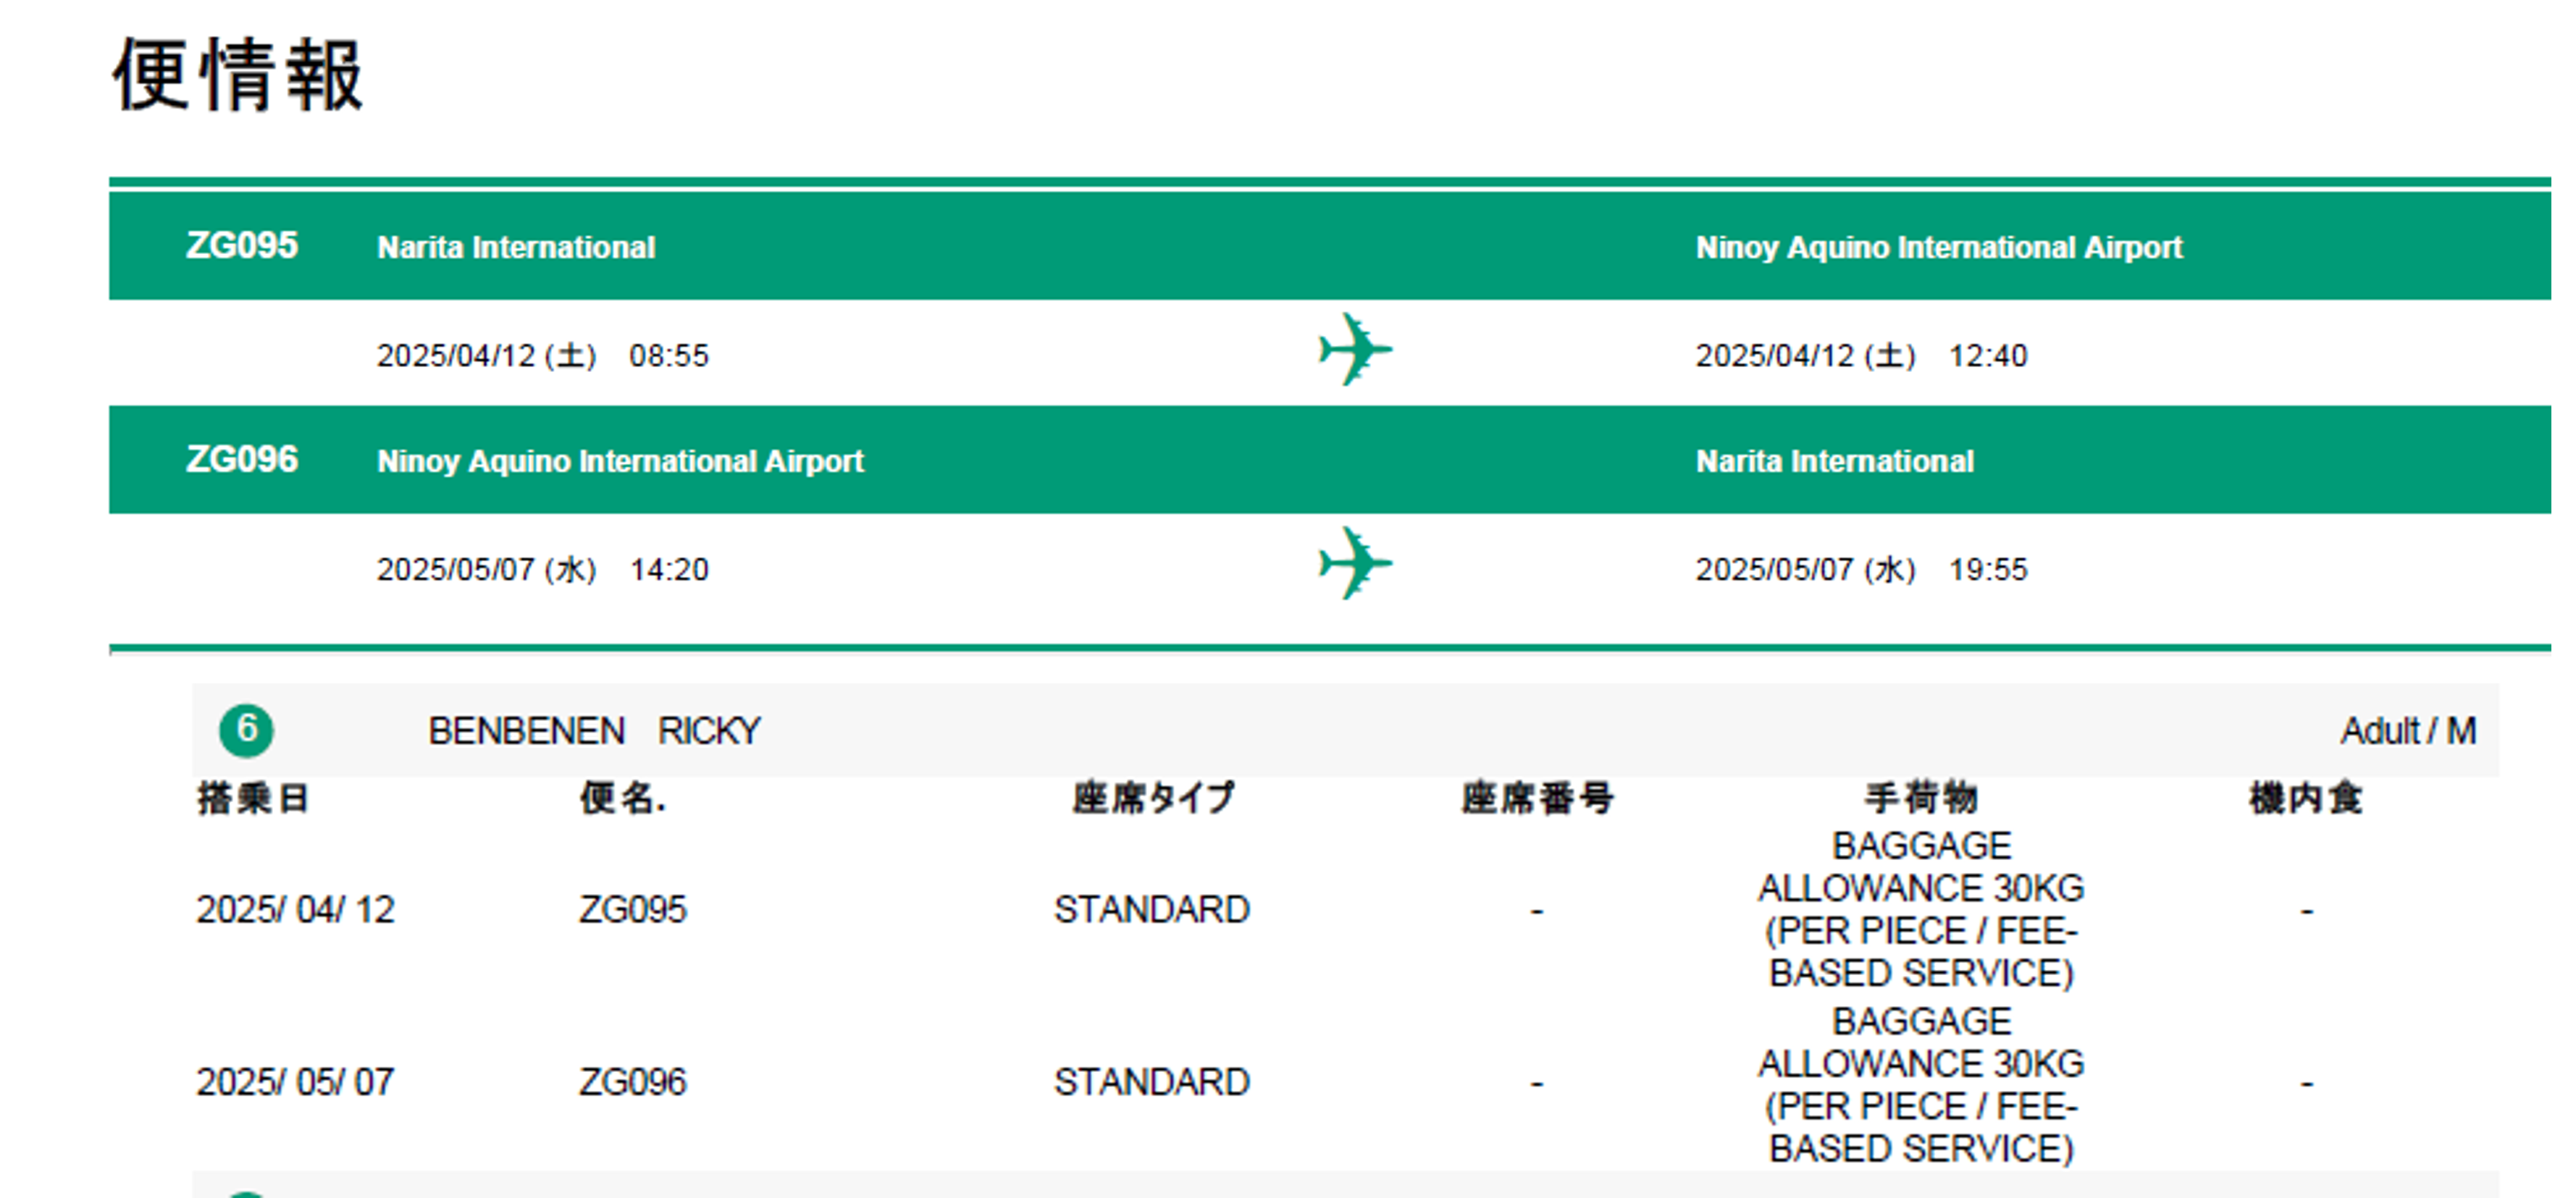Screen dimensions: 2576x1198
Task: Click the 座席番号 column header
Action: pyautogui.click(x=1537, y=798)
